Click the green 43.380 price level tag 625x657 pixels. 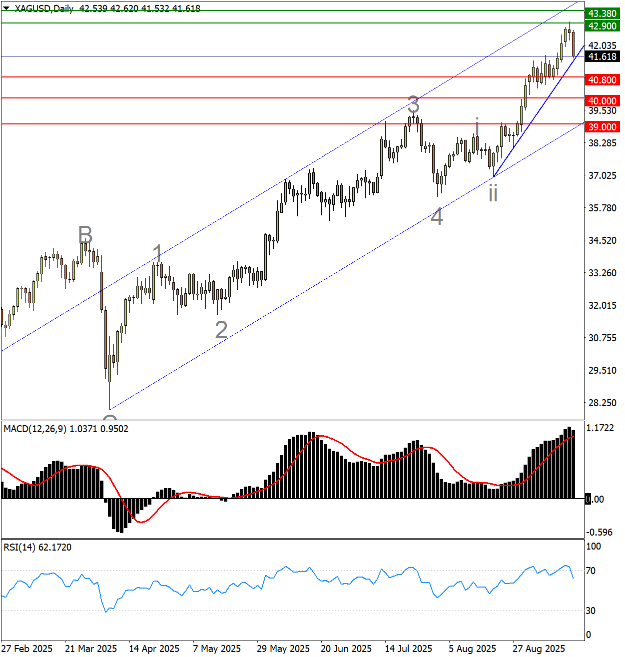pyautogui.click(x=602, y=13)
